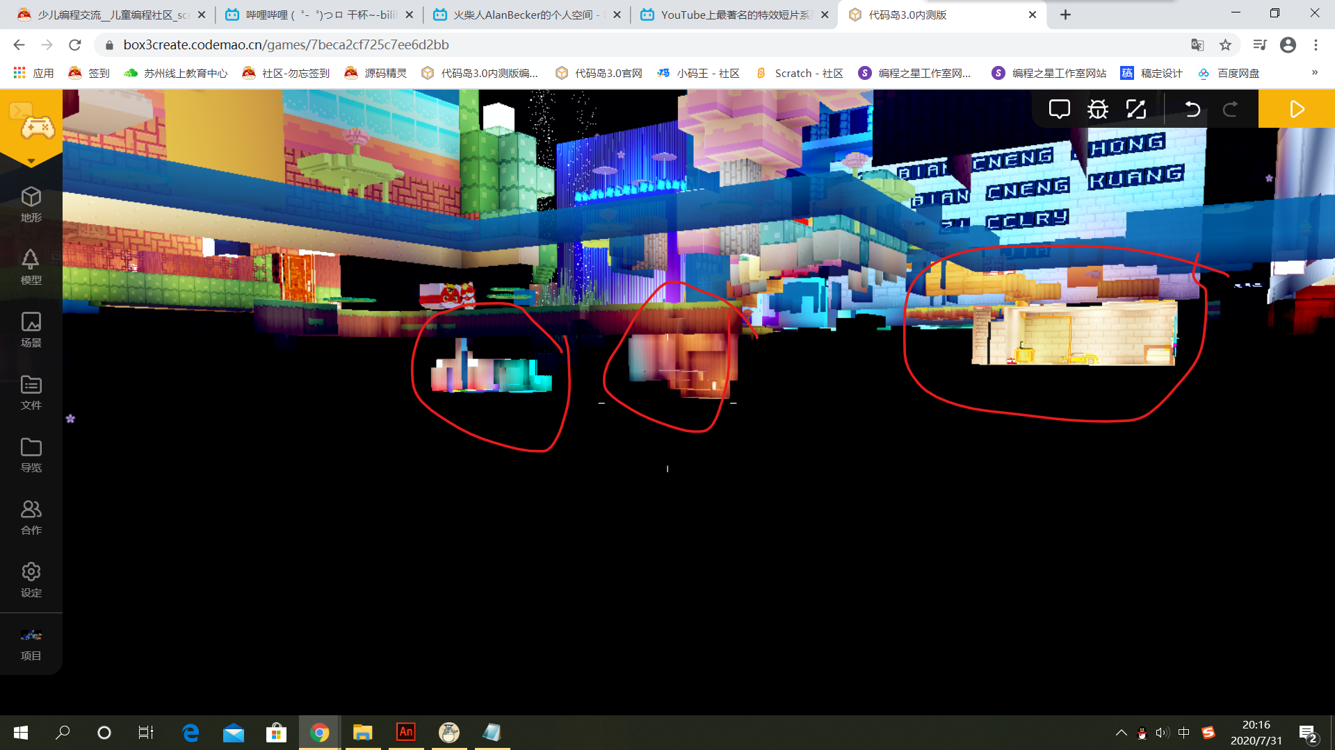This screenshot has height=750, width=1335.
Task: Open the 百度网盘 bookmark
Action: click(1229, 73)
